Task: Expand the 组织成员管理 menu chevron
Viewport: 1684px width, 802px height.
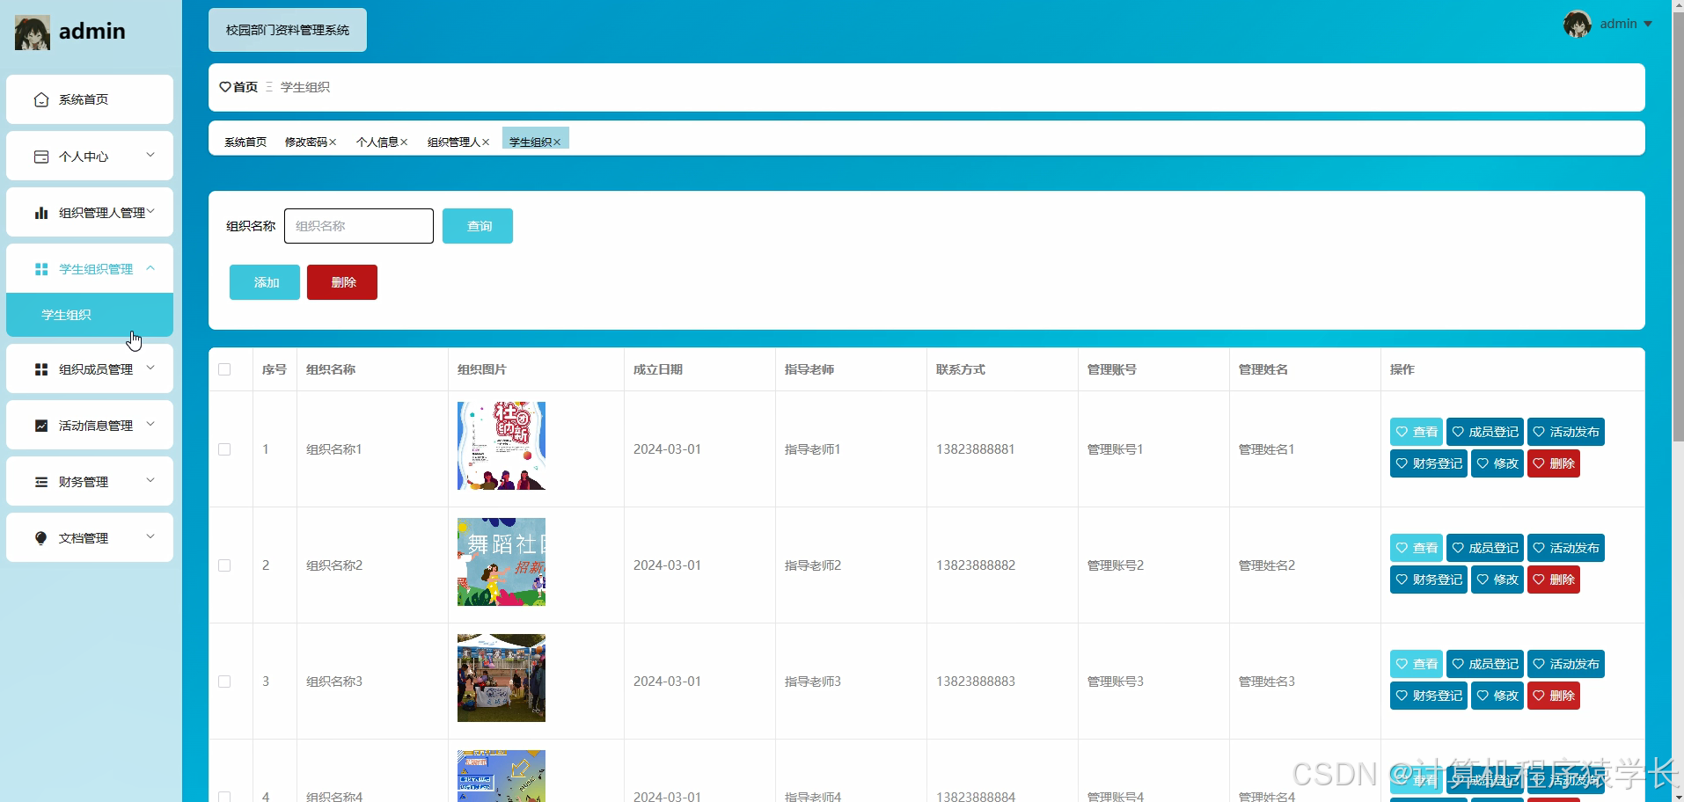Action: pos(150,368)
